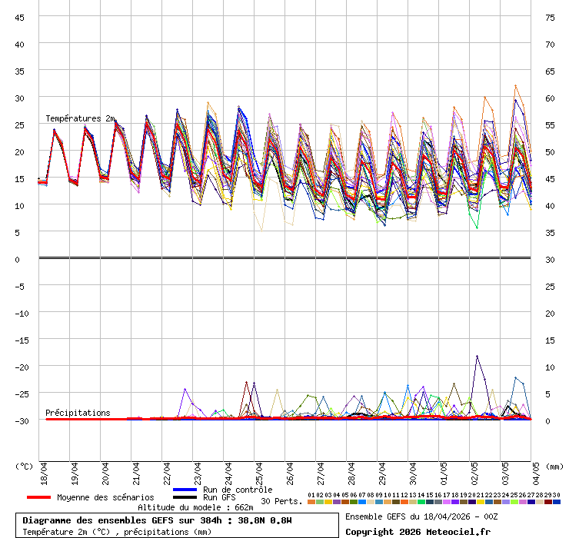The width and height of the screenshot is (569, 538).
Task: Click the red Moyenne des scénarios legend line
Action: 38,497
